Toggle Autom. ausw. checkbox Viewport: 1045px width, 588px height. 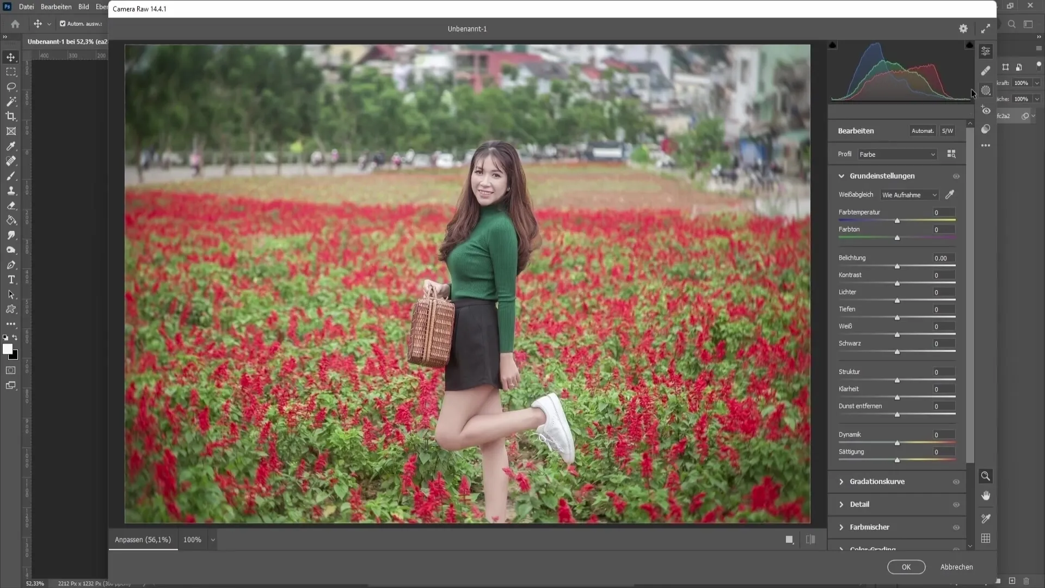point(63,23)
